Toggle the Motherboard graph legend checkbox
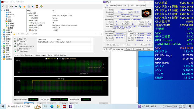 click(x=46, y=59)
